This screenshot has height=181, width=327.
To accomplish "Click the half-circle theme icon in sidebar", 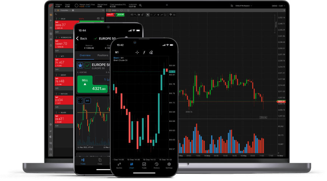I will [51, 137].
